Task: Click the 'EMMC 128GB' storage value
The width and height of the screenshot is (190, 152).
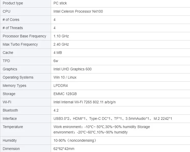Action: (65, 94)
